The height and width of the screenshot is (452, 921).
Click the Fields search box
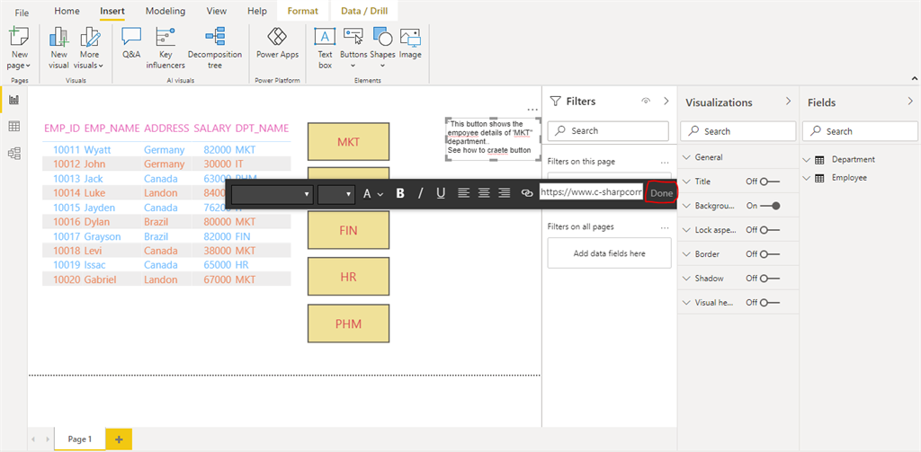[x=860, y=131]
